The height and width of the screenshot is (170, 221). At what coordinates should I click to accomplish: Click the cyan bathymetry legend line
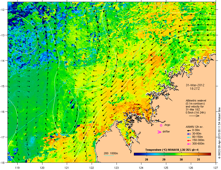(109, 155)
